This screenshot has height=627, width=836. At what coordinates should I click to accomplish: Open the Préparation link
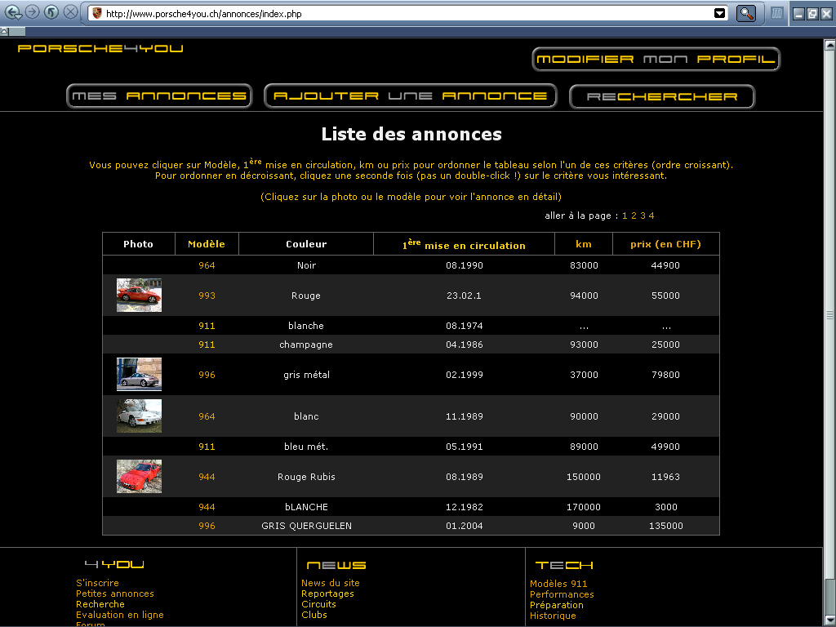[x=557, y=605]
